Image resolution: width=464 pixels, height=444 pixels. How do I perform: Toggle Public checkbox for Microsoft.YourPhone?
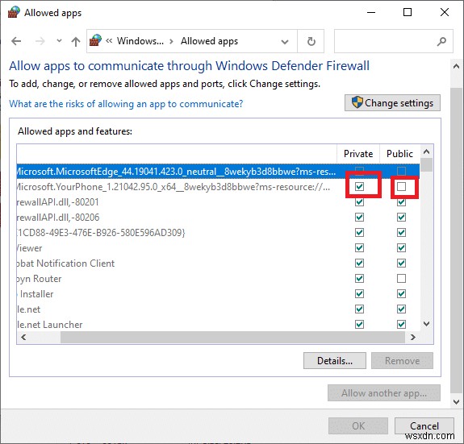402,186
